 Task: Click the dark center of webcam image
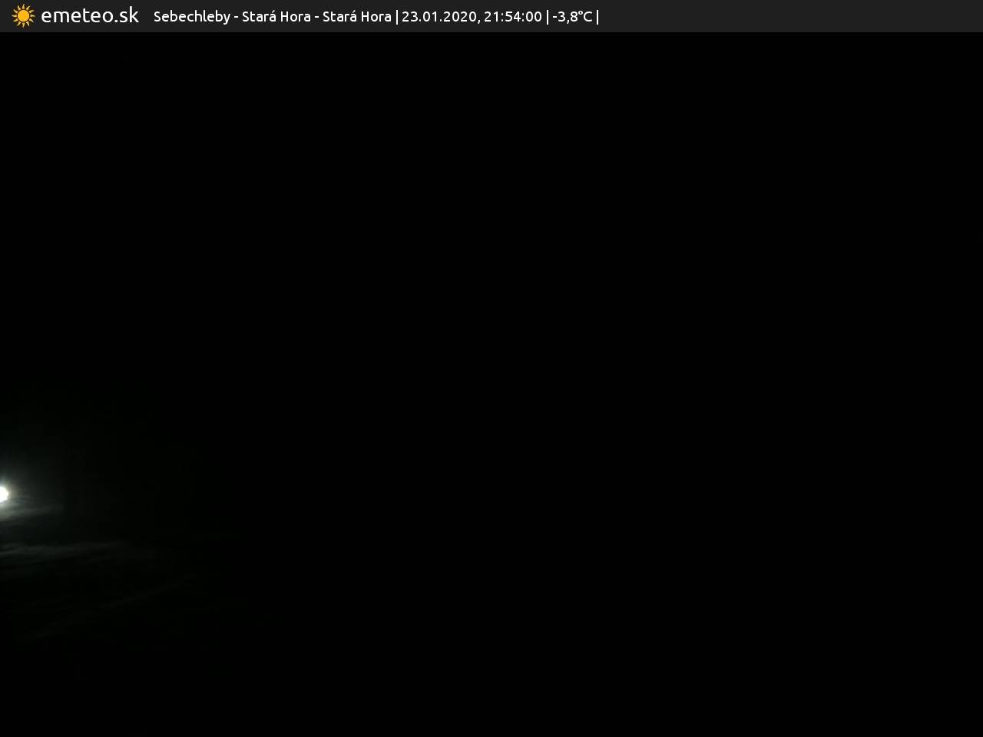coord(491,384)
